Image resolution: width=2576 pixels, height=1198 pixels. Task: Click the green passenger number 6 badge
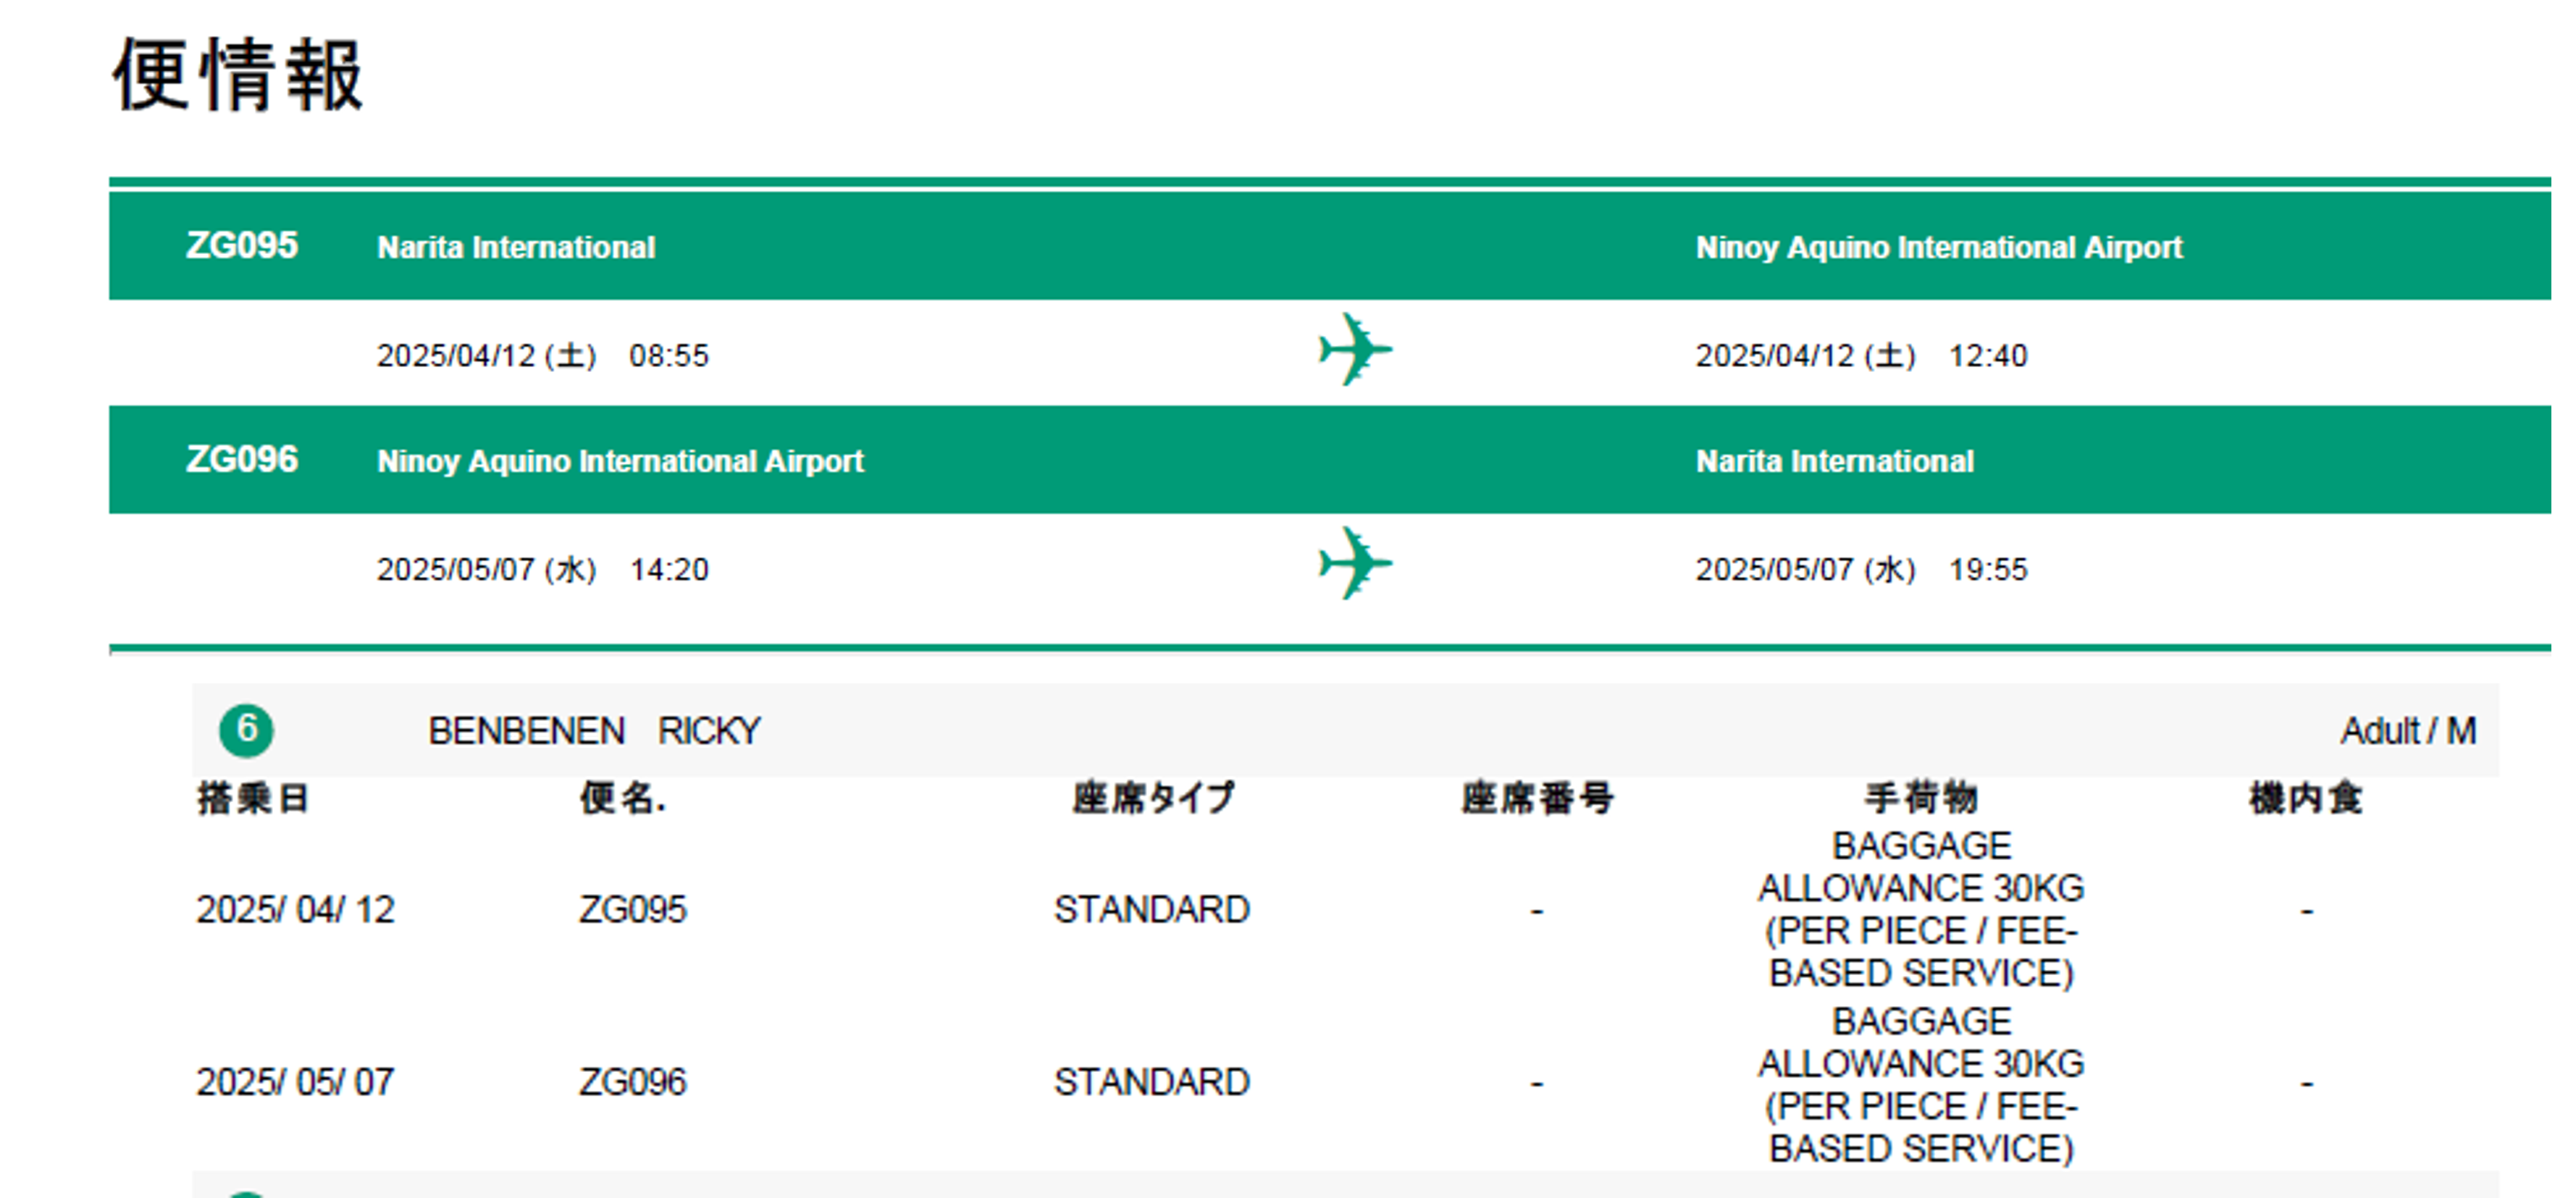click(x=246, y=730)
